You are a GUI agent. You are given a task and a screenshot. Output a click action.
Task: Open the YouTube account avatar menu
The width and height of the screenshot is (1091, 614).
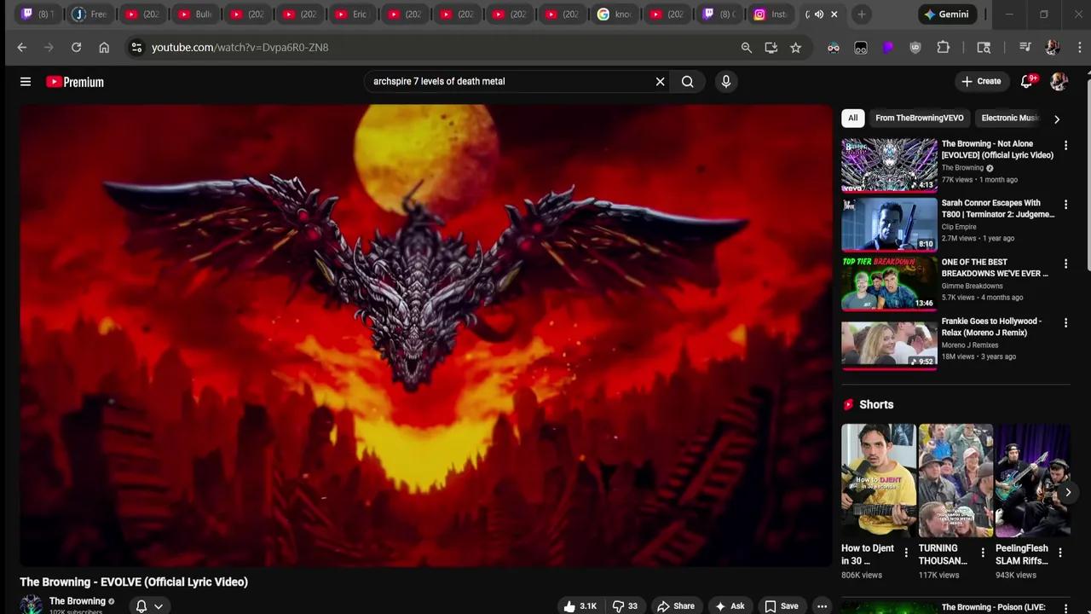[x=1059, y=82]
